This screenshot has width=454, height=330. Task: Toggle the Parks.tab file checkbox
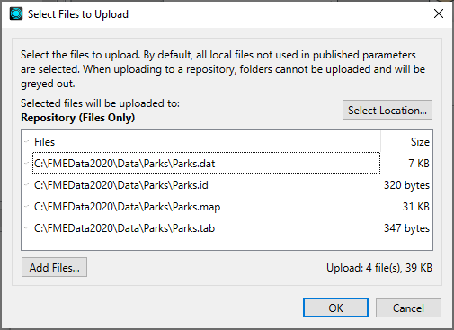(27, 228)
